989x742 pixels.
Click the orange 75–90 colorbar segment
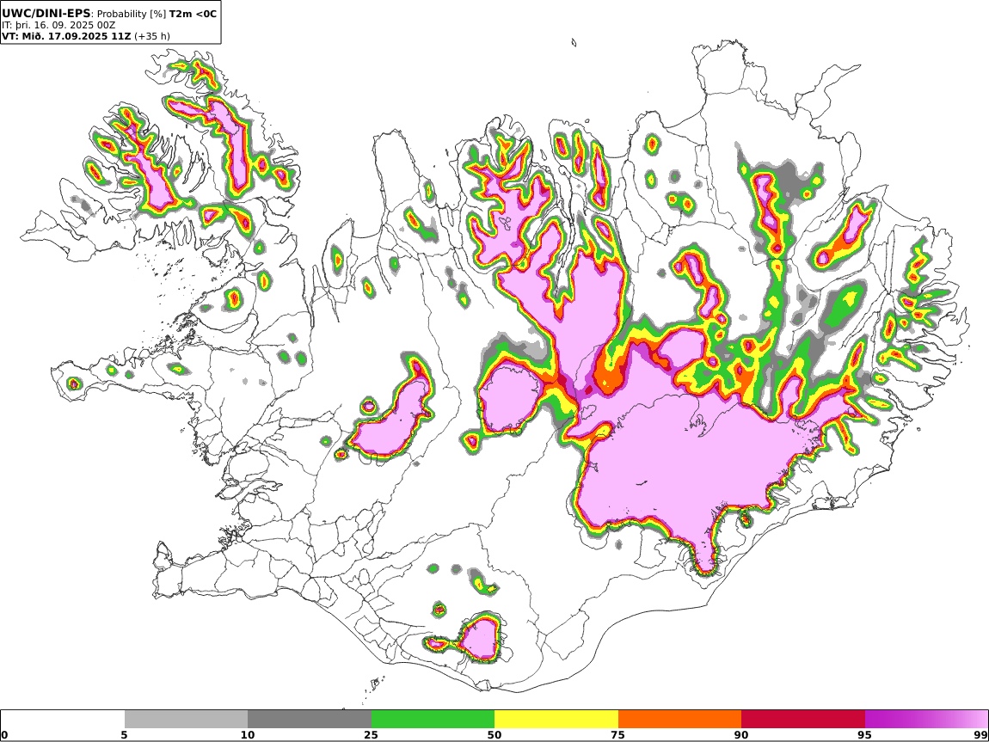[x=680, y=720]
